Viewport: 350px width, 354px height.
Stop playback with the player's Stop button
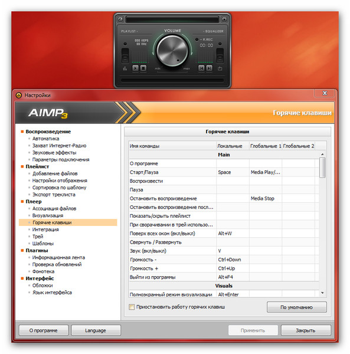(x=143, y=68)
